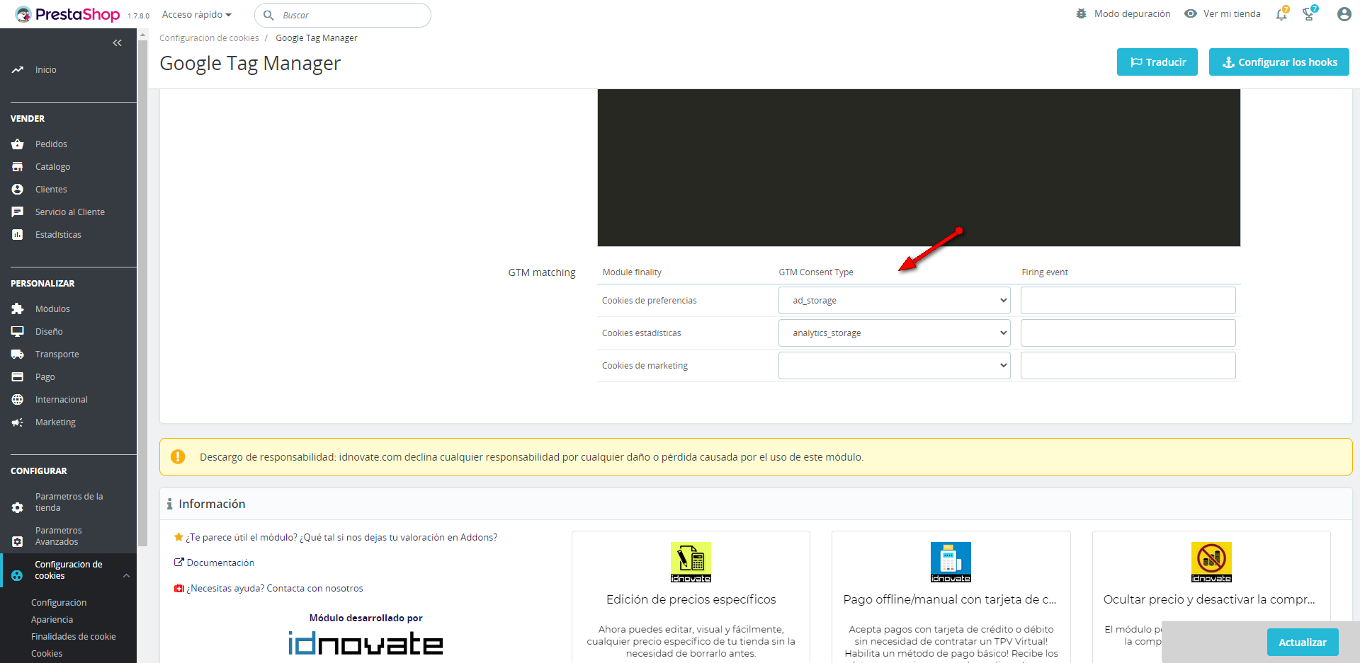Click the Ocultar precio module thumbnail

[1211, 563]
